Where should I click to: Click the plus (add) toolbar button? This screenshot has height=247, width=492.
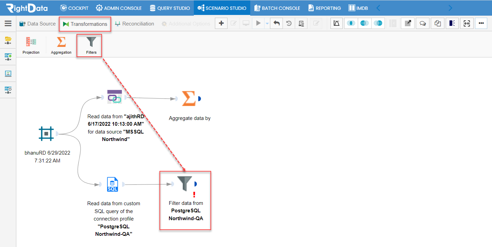coord(221,23)
